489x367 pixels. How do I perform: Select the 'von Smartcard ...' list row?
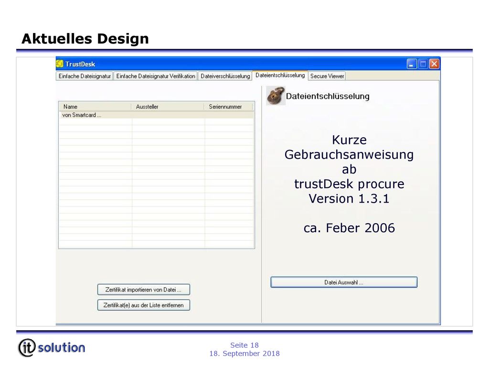pyautogui.click(x=156, y=115)
